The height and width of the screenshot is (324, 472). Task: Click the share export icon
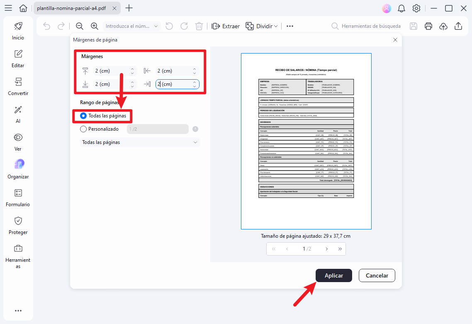tap(458, 26)
